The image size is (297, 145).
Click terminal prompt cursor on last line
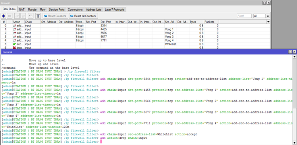point(101,141)
